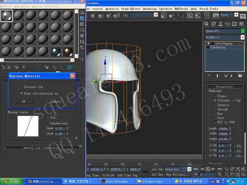Open named selection sets dropdown

coord(156,15)
